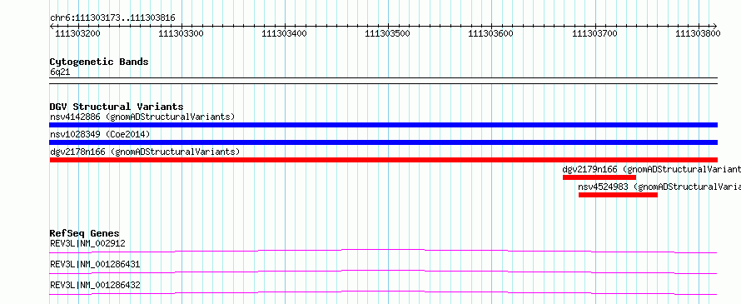Open the nsv4142886 (gnomADStructuralVariants) label
741x304 pixels.
pyautogui.click(x=142, y=117)
